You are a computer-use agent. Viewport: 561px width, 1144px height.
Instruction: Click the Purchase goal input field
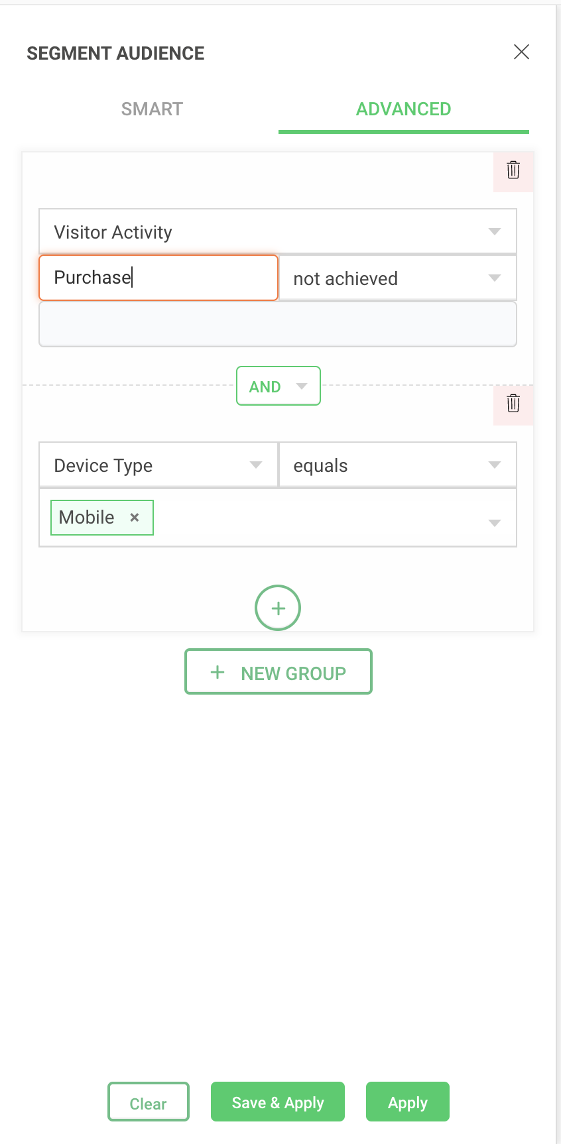tap(158, 278)
